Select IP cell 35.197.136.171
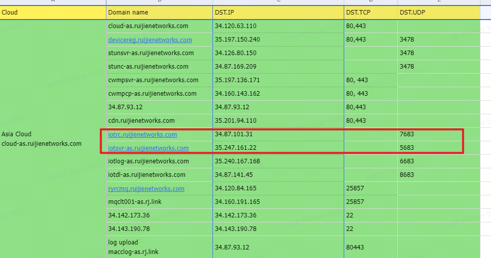This screenshot has height=258, width=491. click(x=278, y=80)
